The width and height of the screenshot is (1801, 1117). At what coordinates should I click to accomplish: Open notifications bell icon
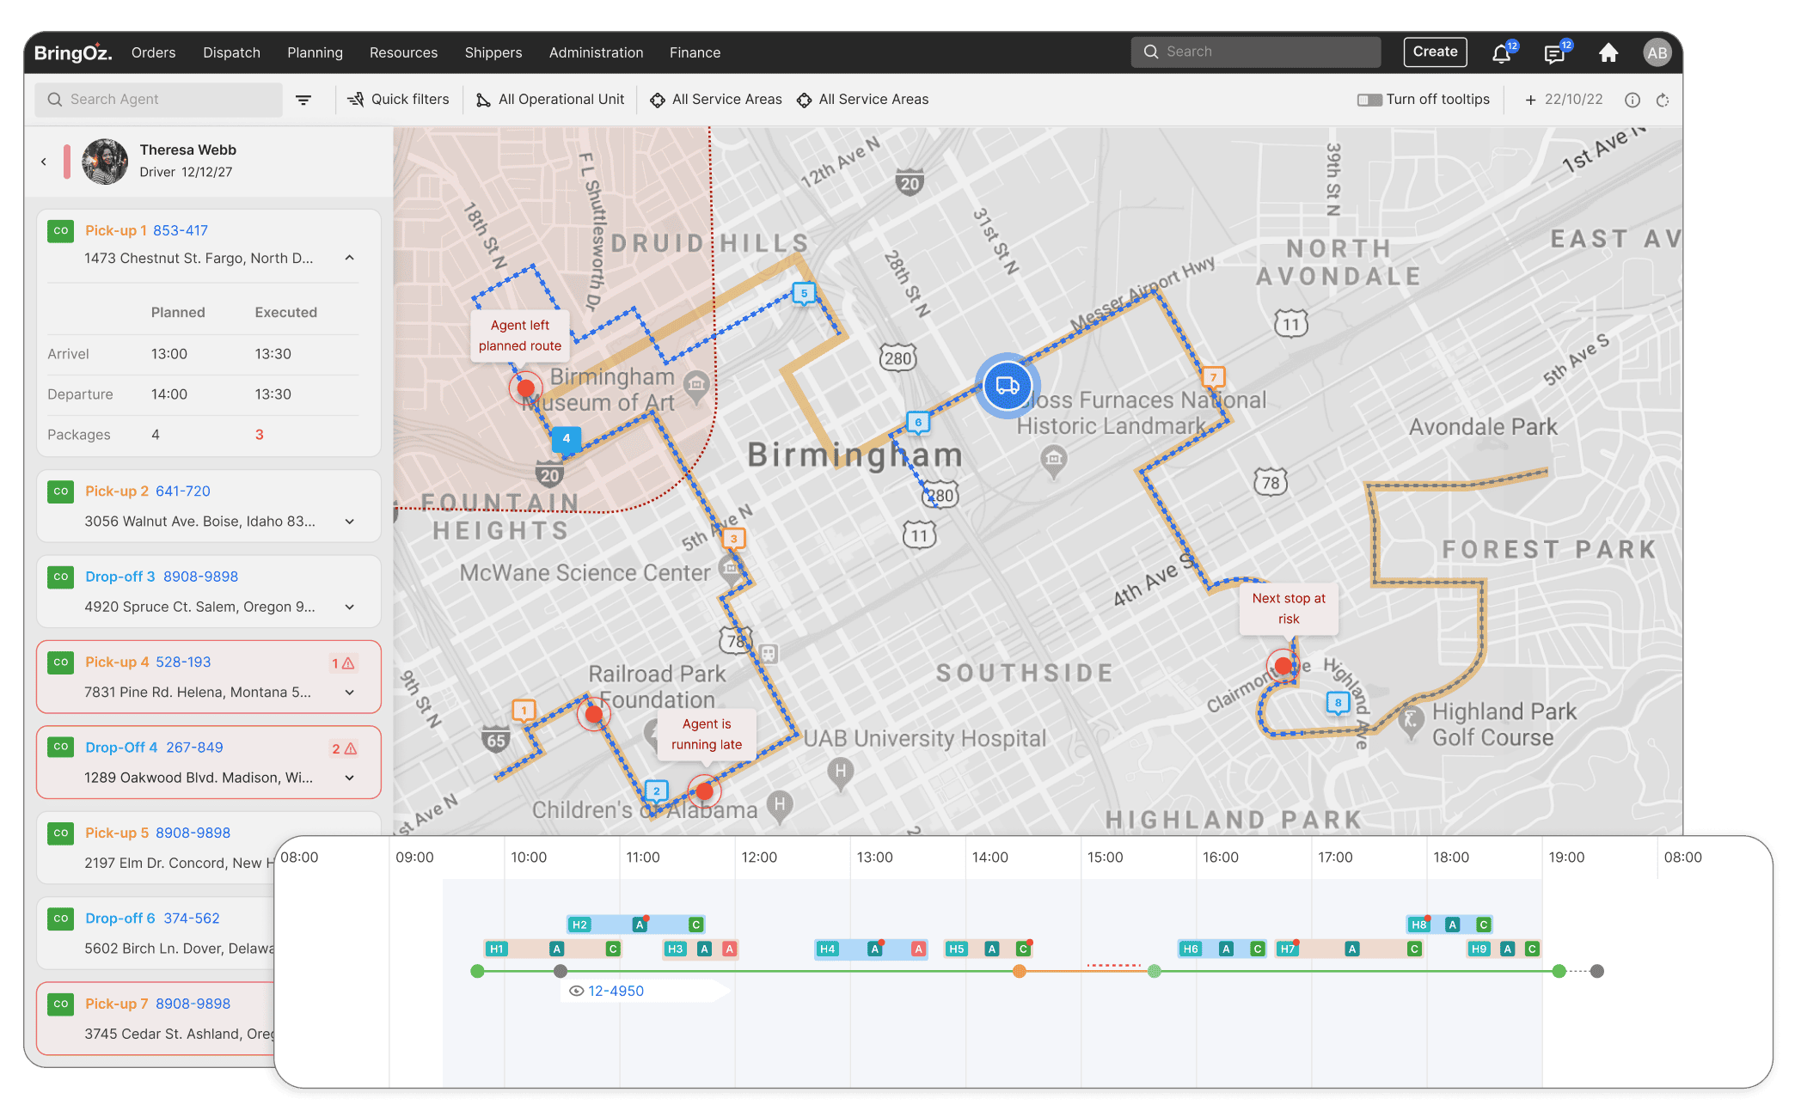coord(1501,53)
